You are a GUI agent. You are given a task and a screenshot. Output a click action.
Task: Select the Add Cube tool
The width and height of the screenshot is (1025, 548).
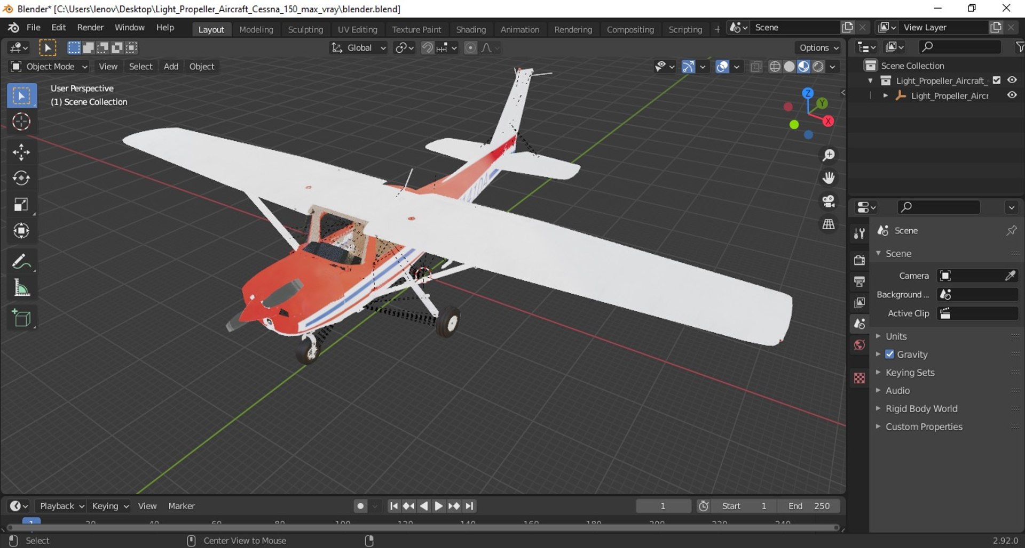[21, 318]
